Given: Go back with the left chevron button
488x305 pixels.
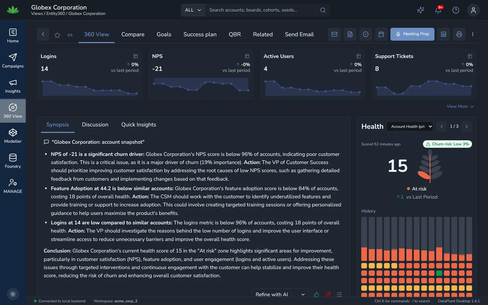Looking at the screenshot, I should 43,34.
